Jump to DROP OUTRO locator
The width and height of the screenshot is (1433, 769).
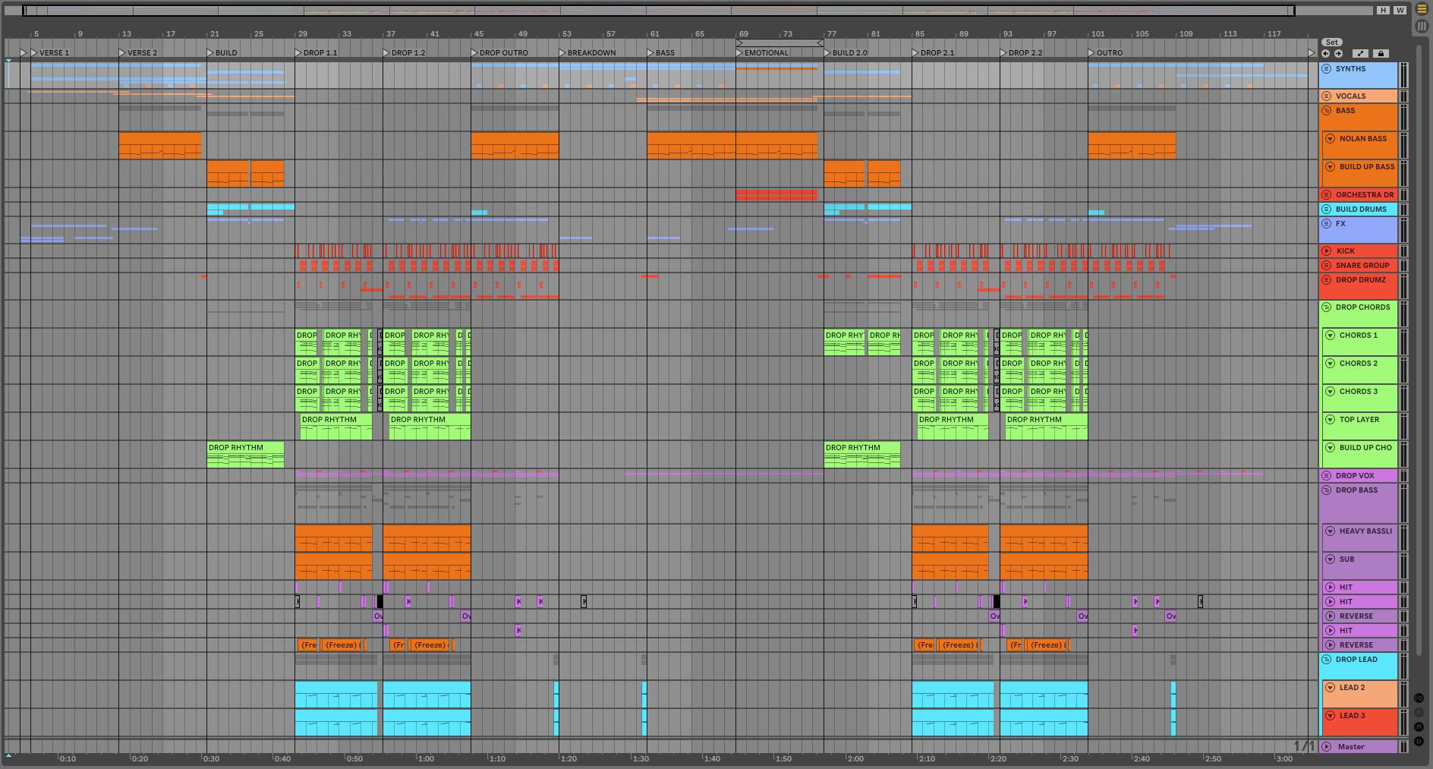pyautogui.click(x=499, y=53)
